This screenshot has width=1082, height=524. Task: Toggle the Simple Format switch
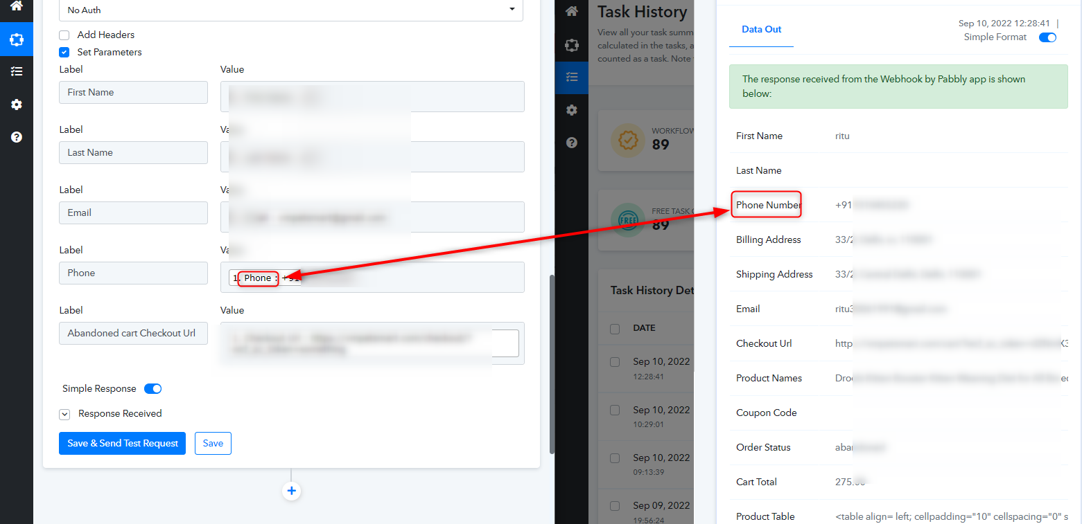coord(1047,37)
